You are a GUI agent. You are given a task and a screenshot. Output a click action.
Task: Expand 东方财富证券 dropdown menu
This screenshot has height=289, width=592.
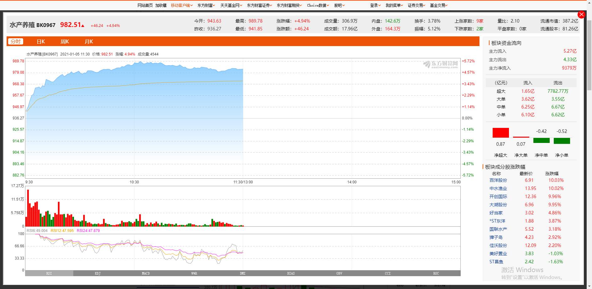(x=259, y=5)
